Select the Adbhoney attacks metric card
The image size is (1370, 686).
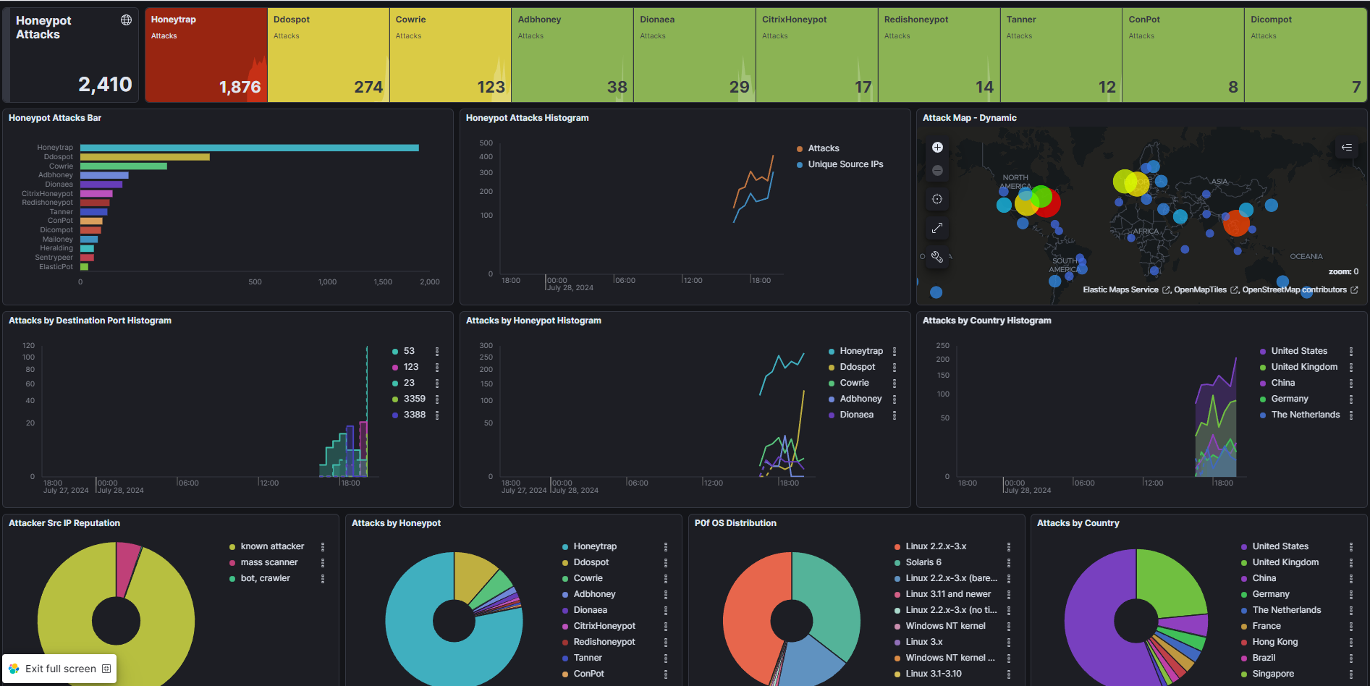(x=572, y=55)
